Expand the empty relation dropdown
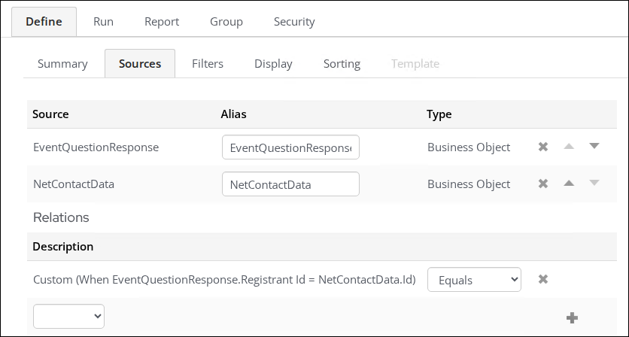This screenshot has height=337, width=629. tap(68, 317)
